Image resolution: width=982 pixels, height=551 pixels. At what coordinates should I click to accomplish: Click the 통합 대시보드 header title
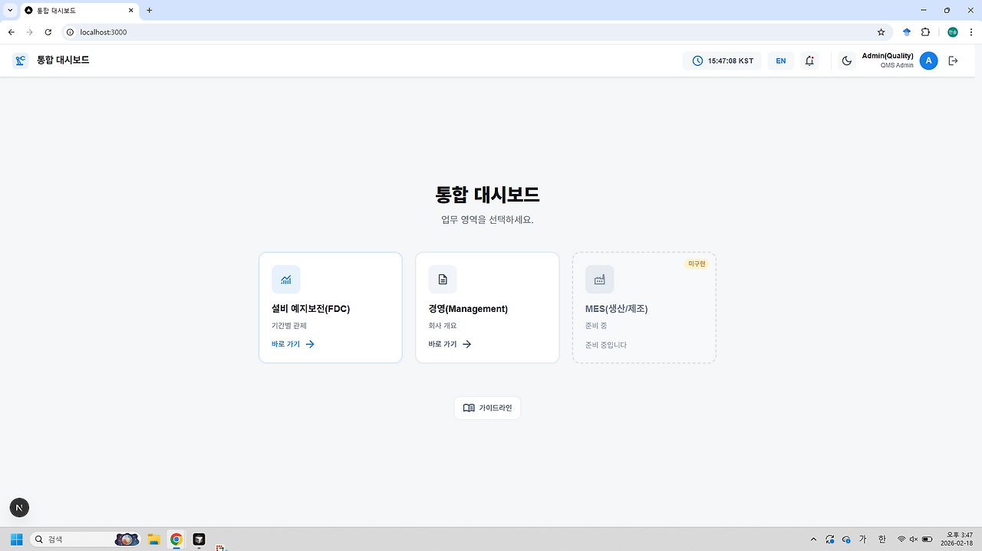click(x=63, y=60)
